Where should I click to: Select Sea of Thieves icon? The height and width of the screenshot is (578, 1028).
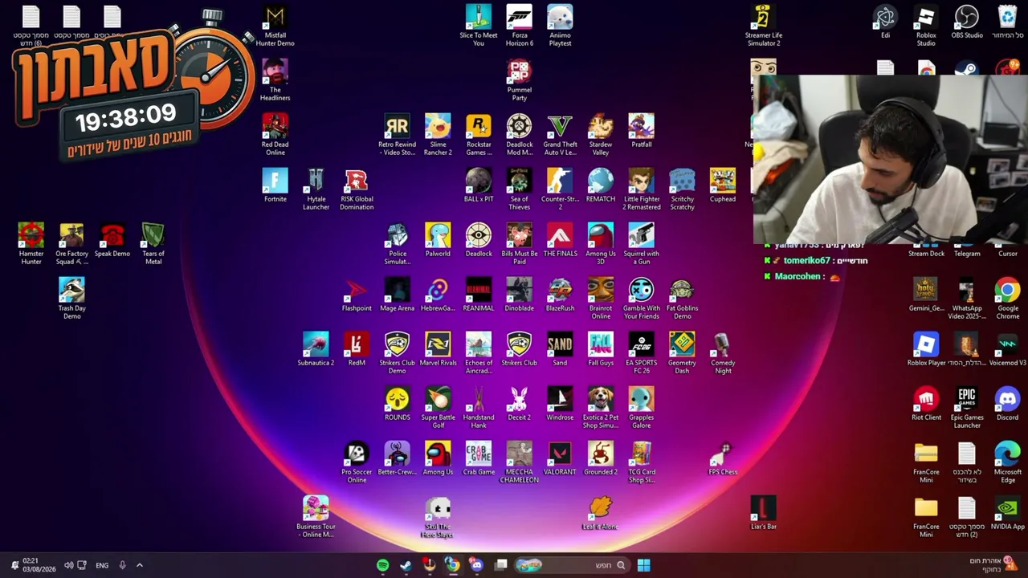[520, 189]
